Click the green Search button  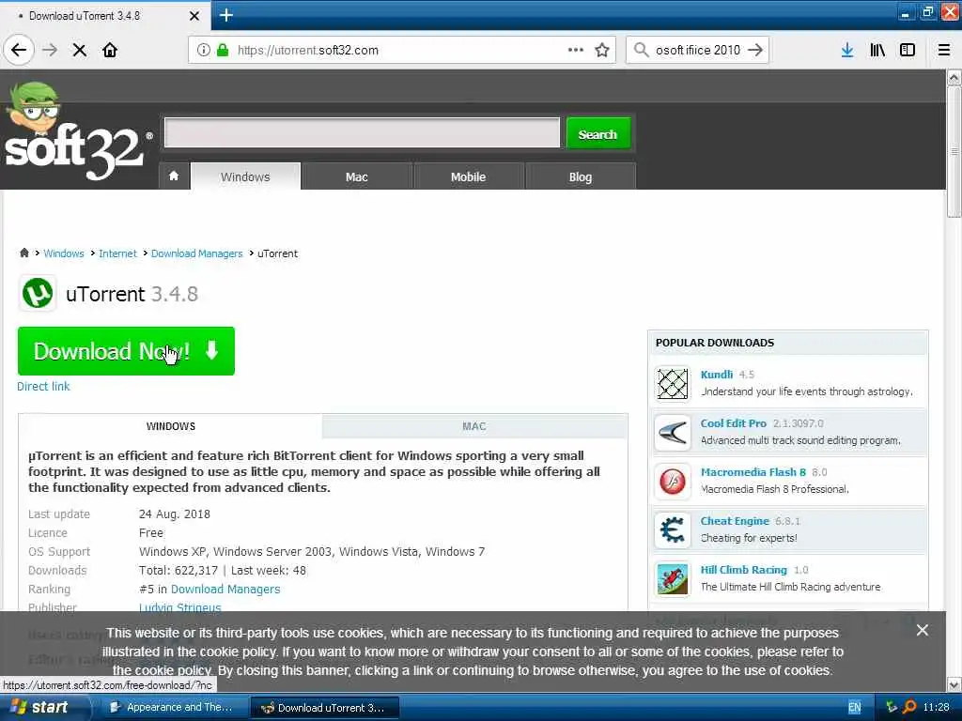coord(597,133)
